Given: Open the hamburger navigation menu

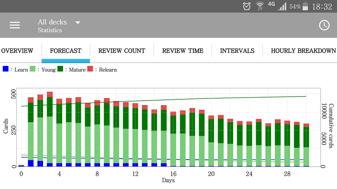Looking at the screenshot, I should (x=15, y=25).
